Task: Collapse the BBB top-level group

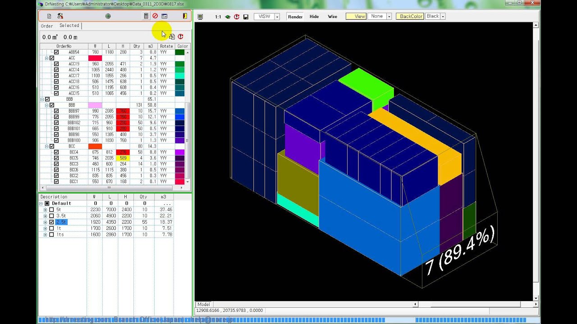Action: click(x=42, y=99)
